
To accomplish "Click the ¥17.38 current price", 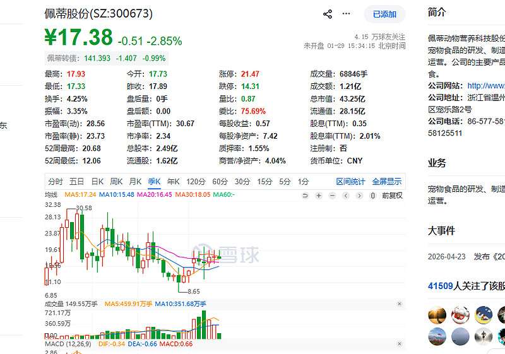I will tap(78, 37).
